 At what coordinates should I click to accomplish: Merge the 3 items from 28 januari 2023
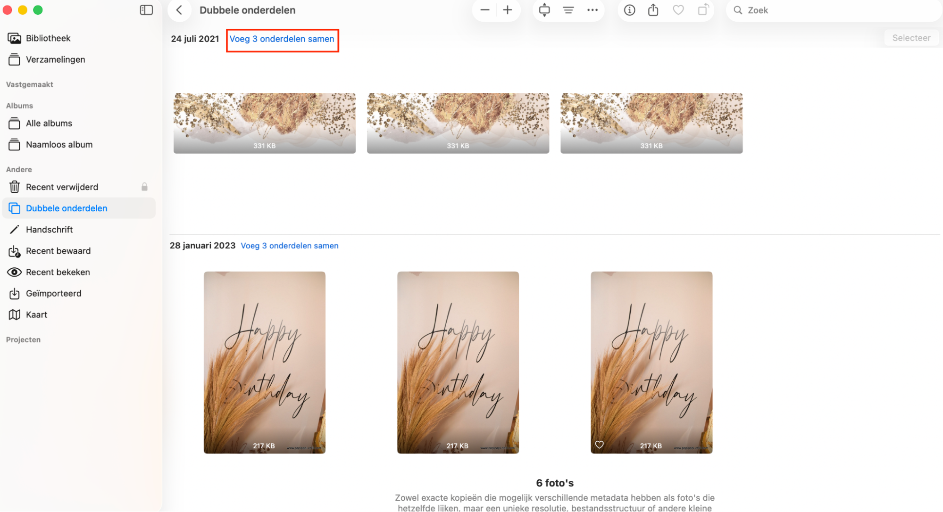pyautogui.click(x=289, y=246)
